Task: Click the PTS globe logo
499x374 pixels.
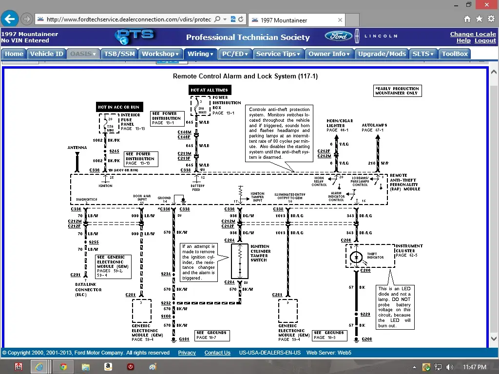Action: (135, 36)
